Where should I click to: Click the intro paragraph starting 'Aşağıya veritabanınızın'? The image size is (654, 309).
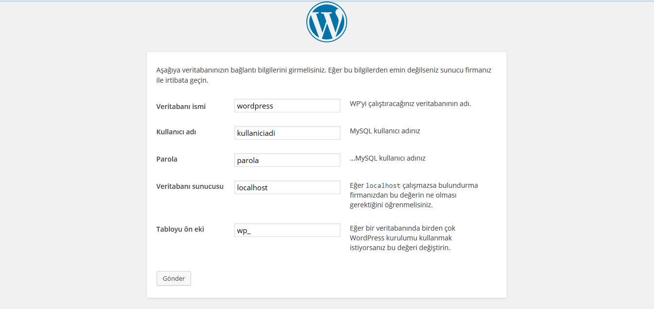324,75
